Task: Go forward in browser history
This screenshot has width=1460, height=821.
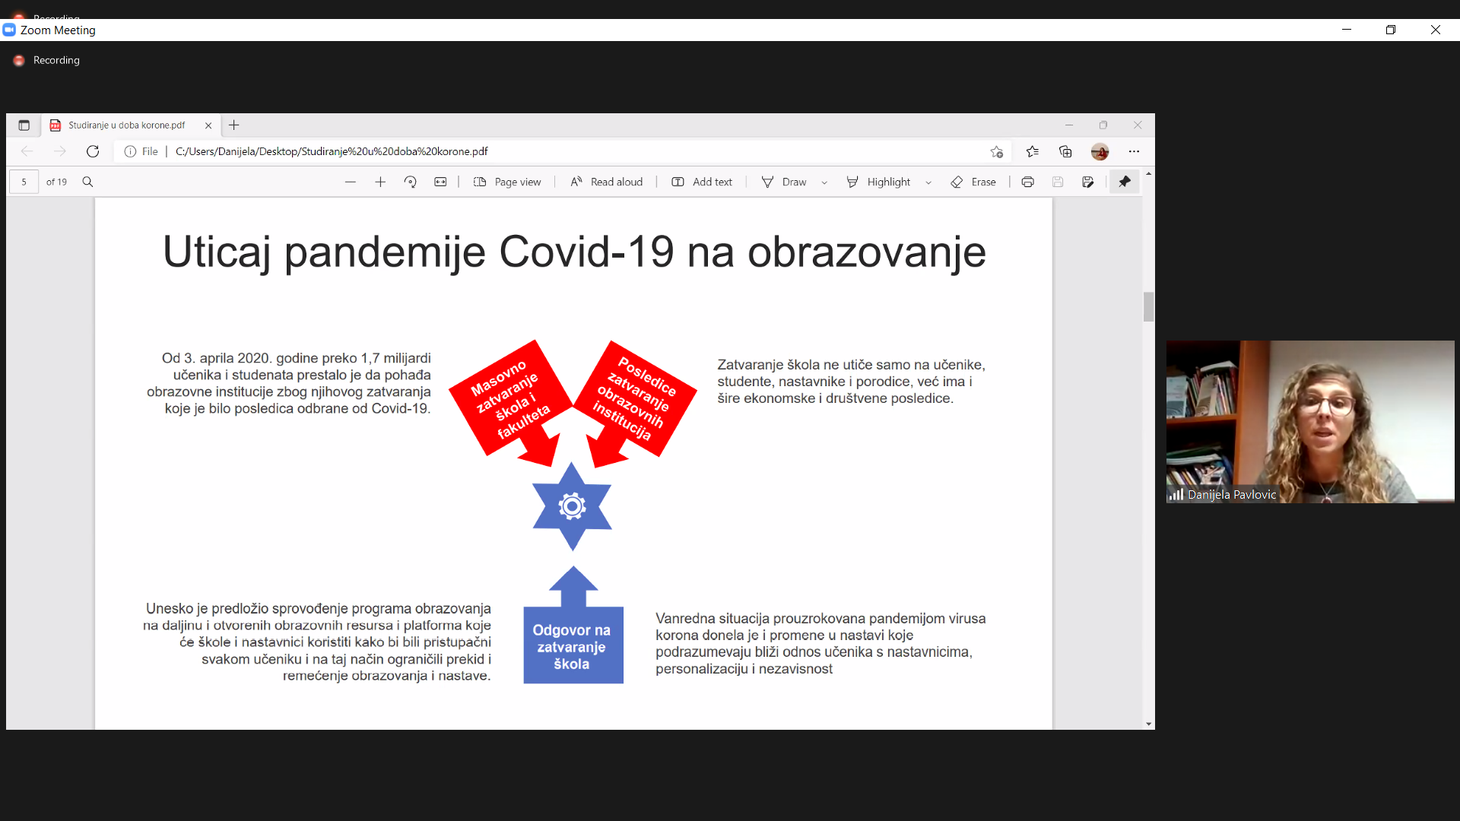Action: [60, 151]
